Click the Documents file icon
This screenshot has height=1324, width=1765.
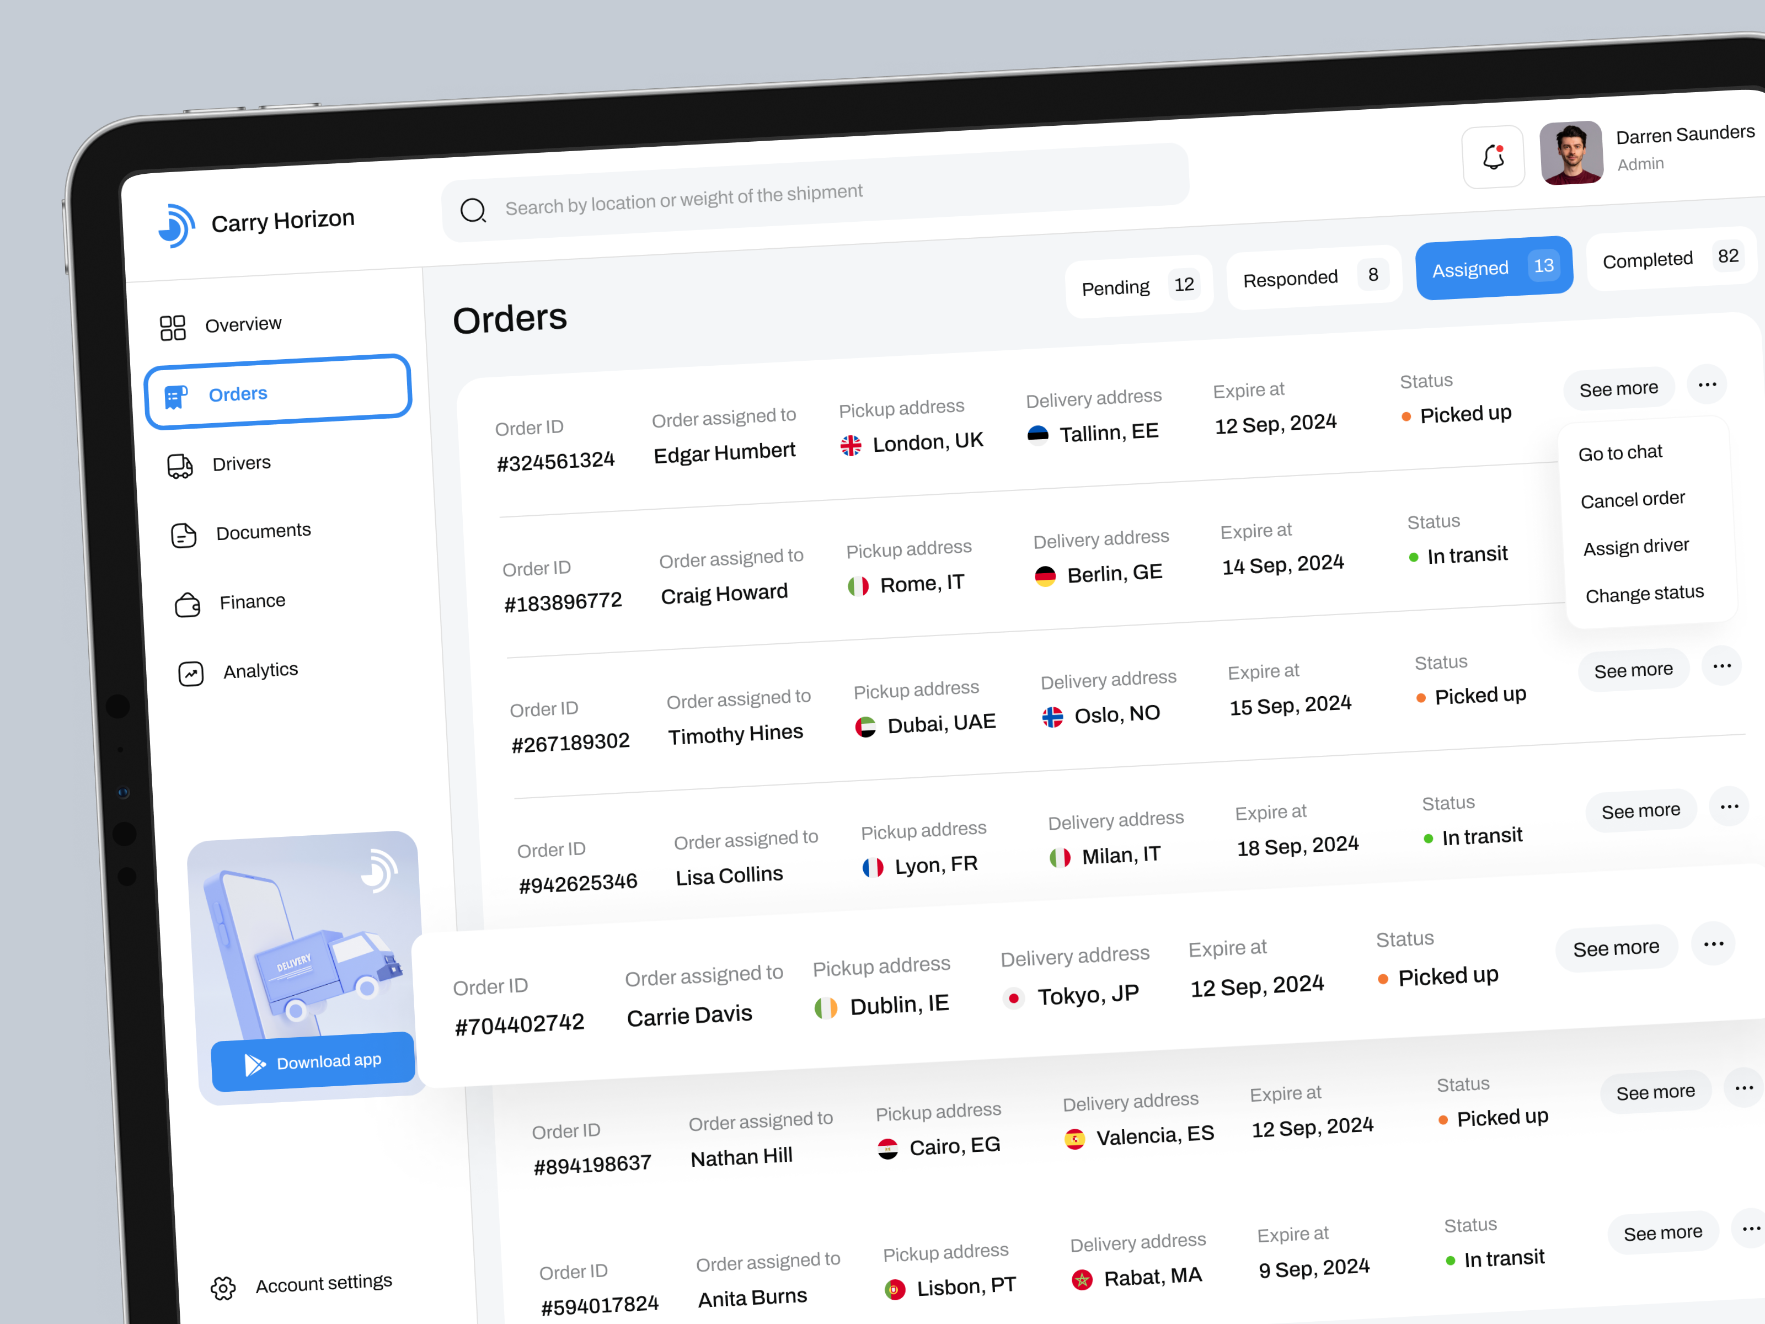(x=184, y=535)
